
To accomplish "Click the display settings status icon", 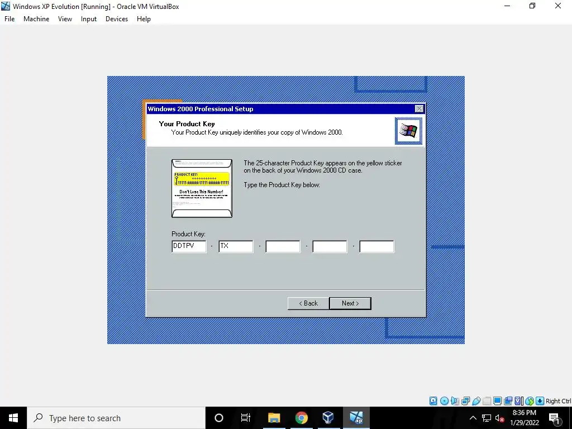I will tap(497, 401).
